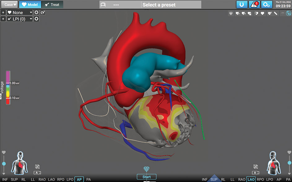Screen dimensions: 292x182
Task: Select the left view PA orientation
Action: coord(89,180)
